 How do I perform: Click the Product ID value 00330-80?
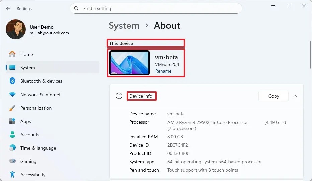tap(177, 153)
